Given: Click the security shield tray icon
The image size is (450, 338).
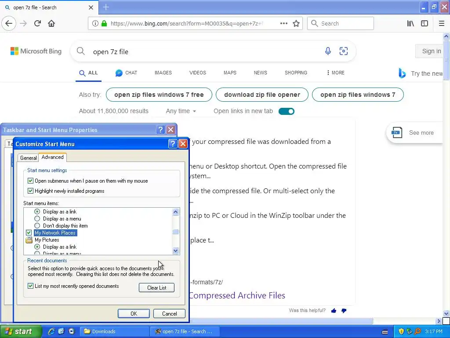Looking at the screenshot, I should point(401,331).
